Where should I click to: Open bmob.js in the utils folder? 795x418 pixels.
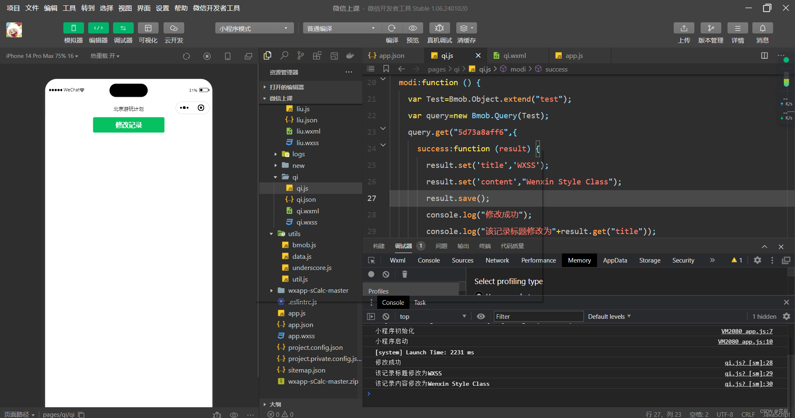[304, 245]
